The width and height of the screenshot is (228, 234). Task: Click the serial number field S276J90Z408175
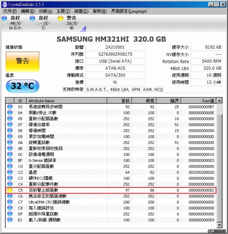click(x=115, y=54)
